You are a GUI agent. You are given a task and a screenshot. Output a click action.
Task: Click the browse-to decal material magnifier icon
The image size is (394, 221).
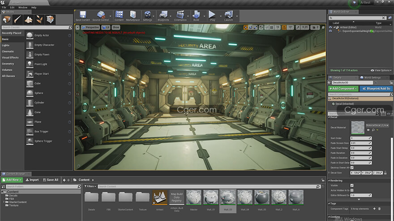(x=373, y=130)
